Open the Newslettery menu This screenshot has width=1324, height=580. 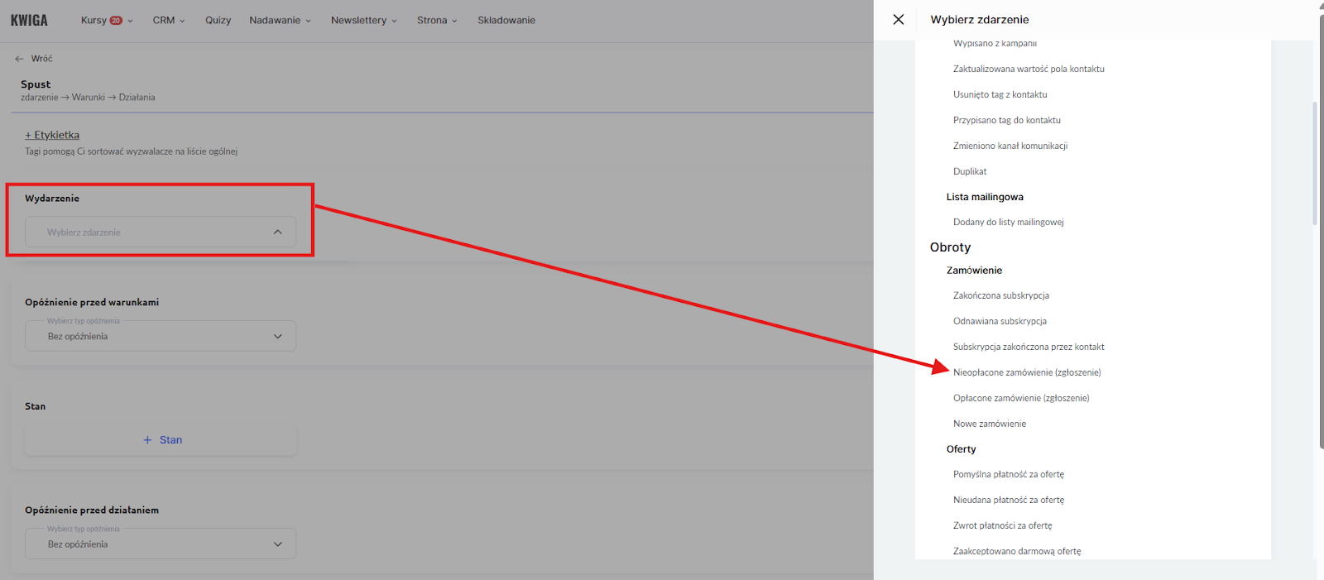[363, 20]
